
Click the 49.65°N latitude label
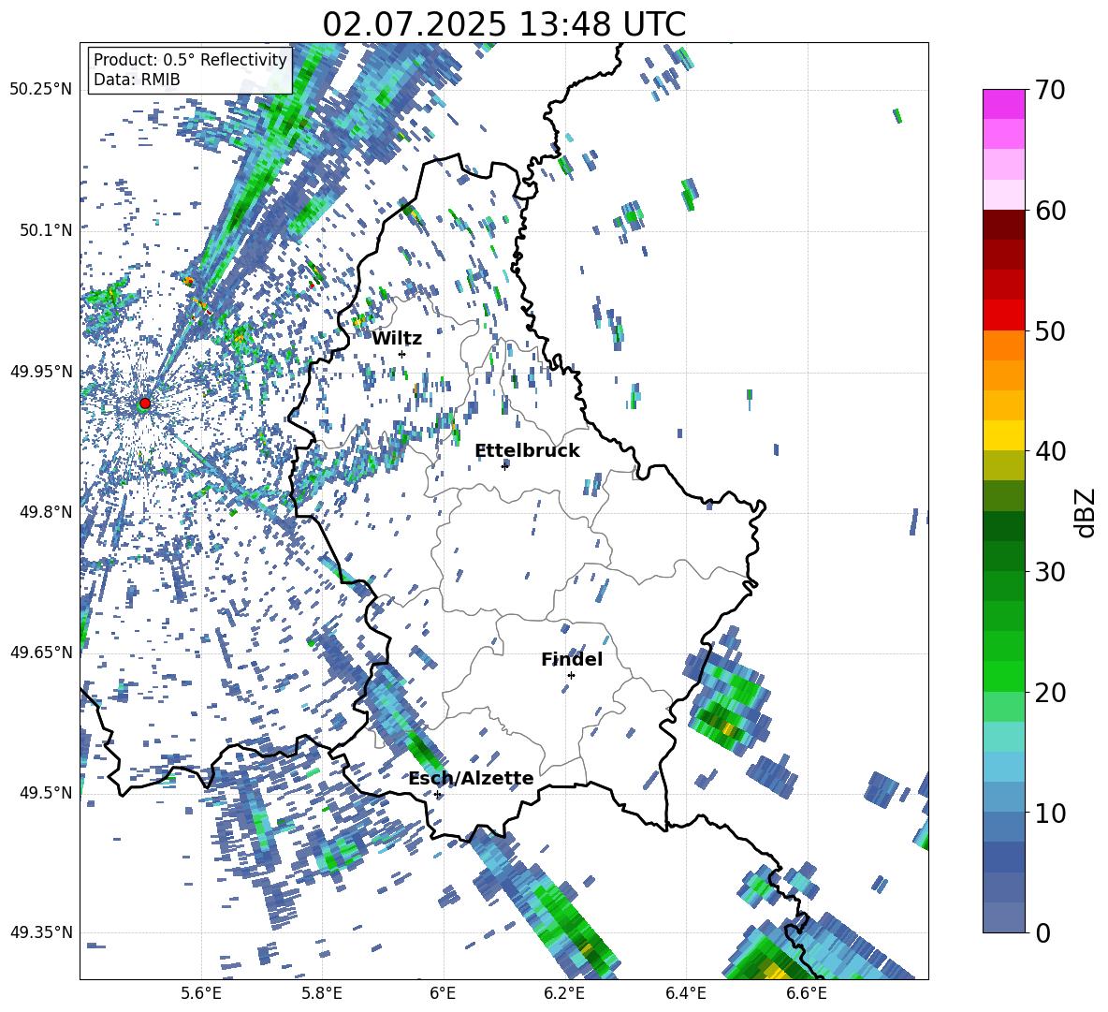[40, 652]
